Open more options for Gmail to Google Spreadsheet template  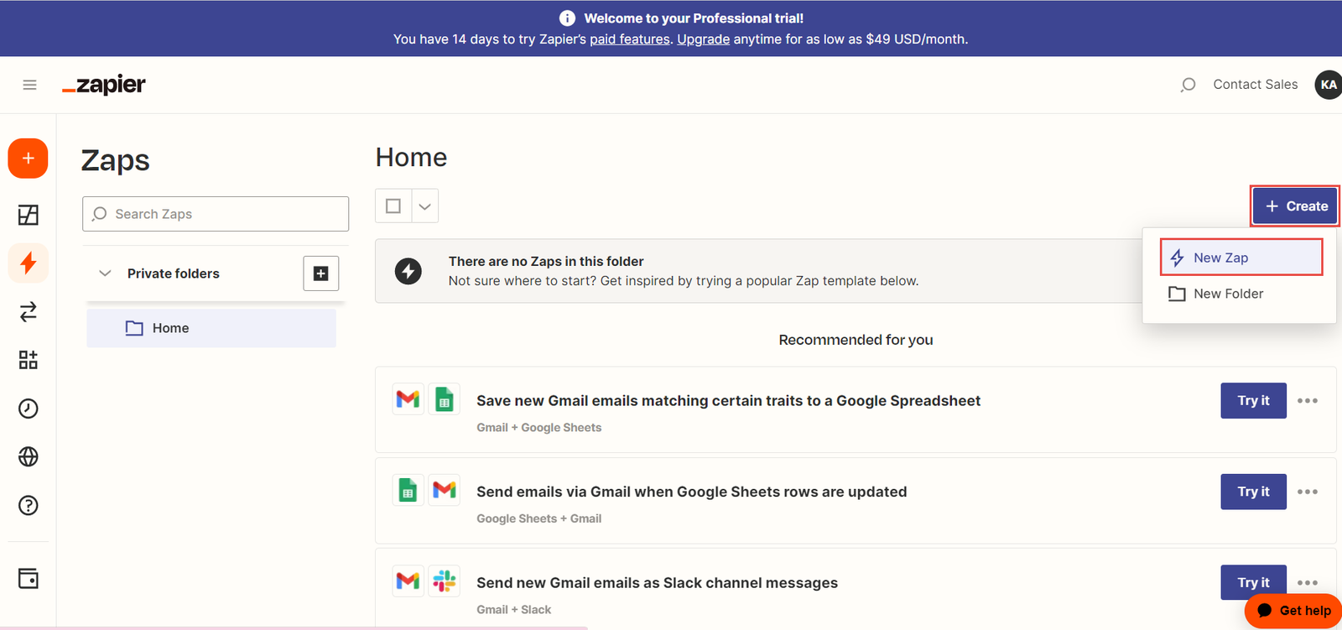[x=1307, y=401]
